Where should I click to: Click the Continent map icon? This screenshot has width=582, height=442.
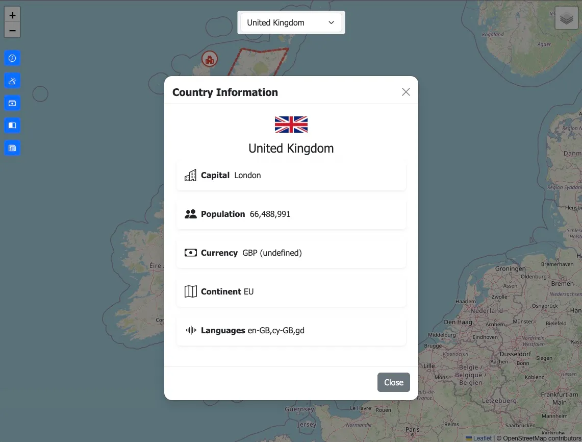click(190, 292)
